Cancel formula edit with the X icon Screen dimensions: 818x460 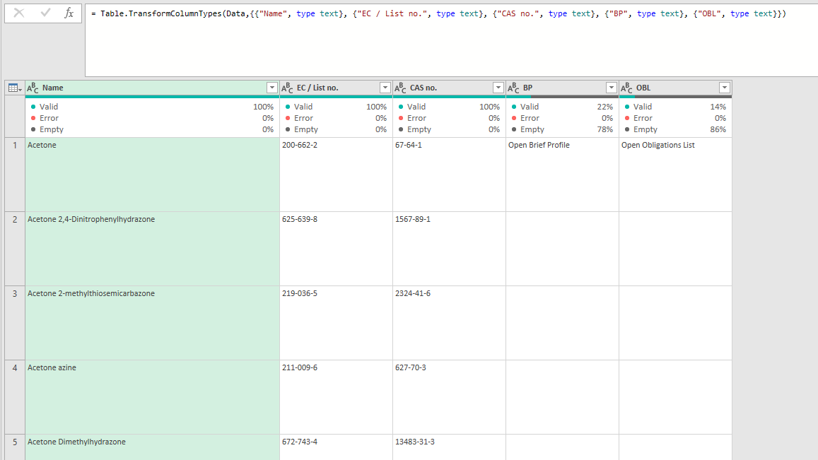click(x=19, y=13)
